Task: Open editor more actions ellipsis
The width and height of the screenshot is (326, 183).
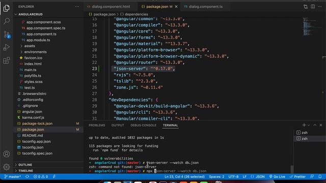Action: point(320,7)
